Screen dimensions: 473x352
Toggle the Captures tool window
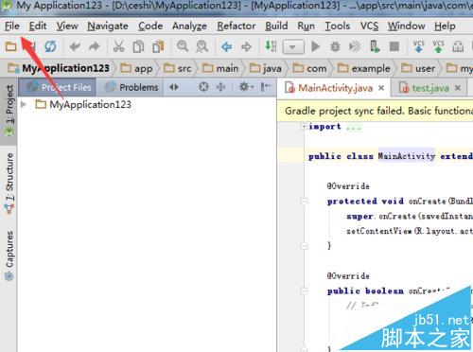[x=9, y=255]
